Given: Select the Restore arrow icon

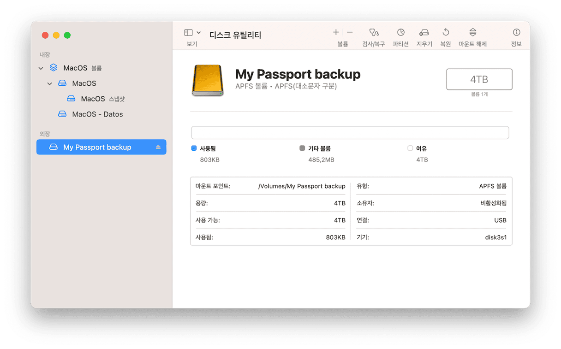Looking at the screenshot, I should (x=446, y=32).
